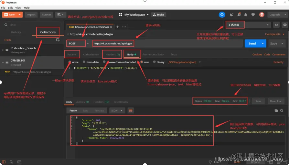Click the Postman logo in title bar
This screenshot has height=165, width=289.
3,2
